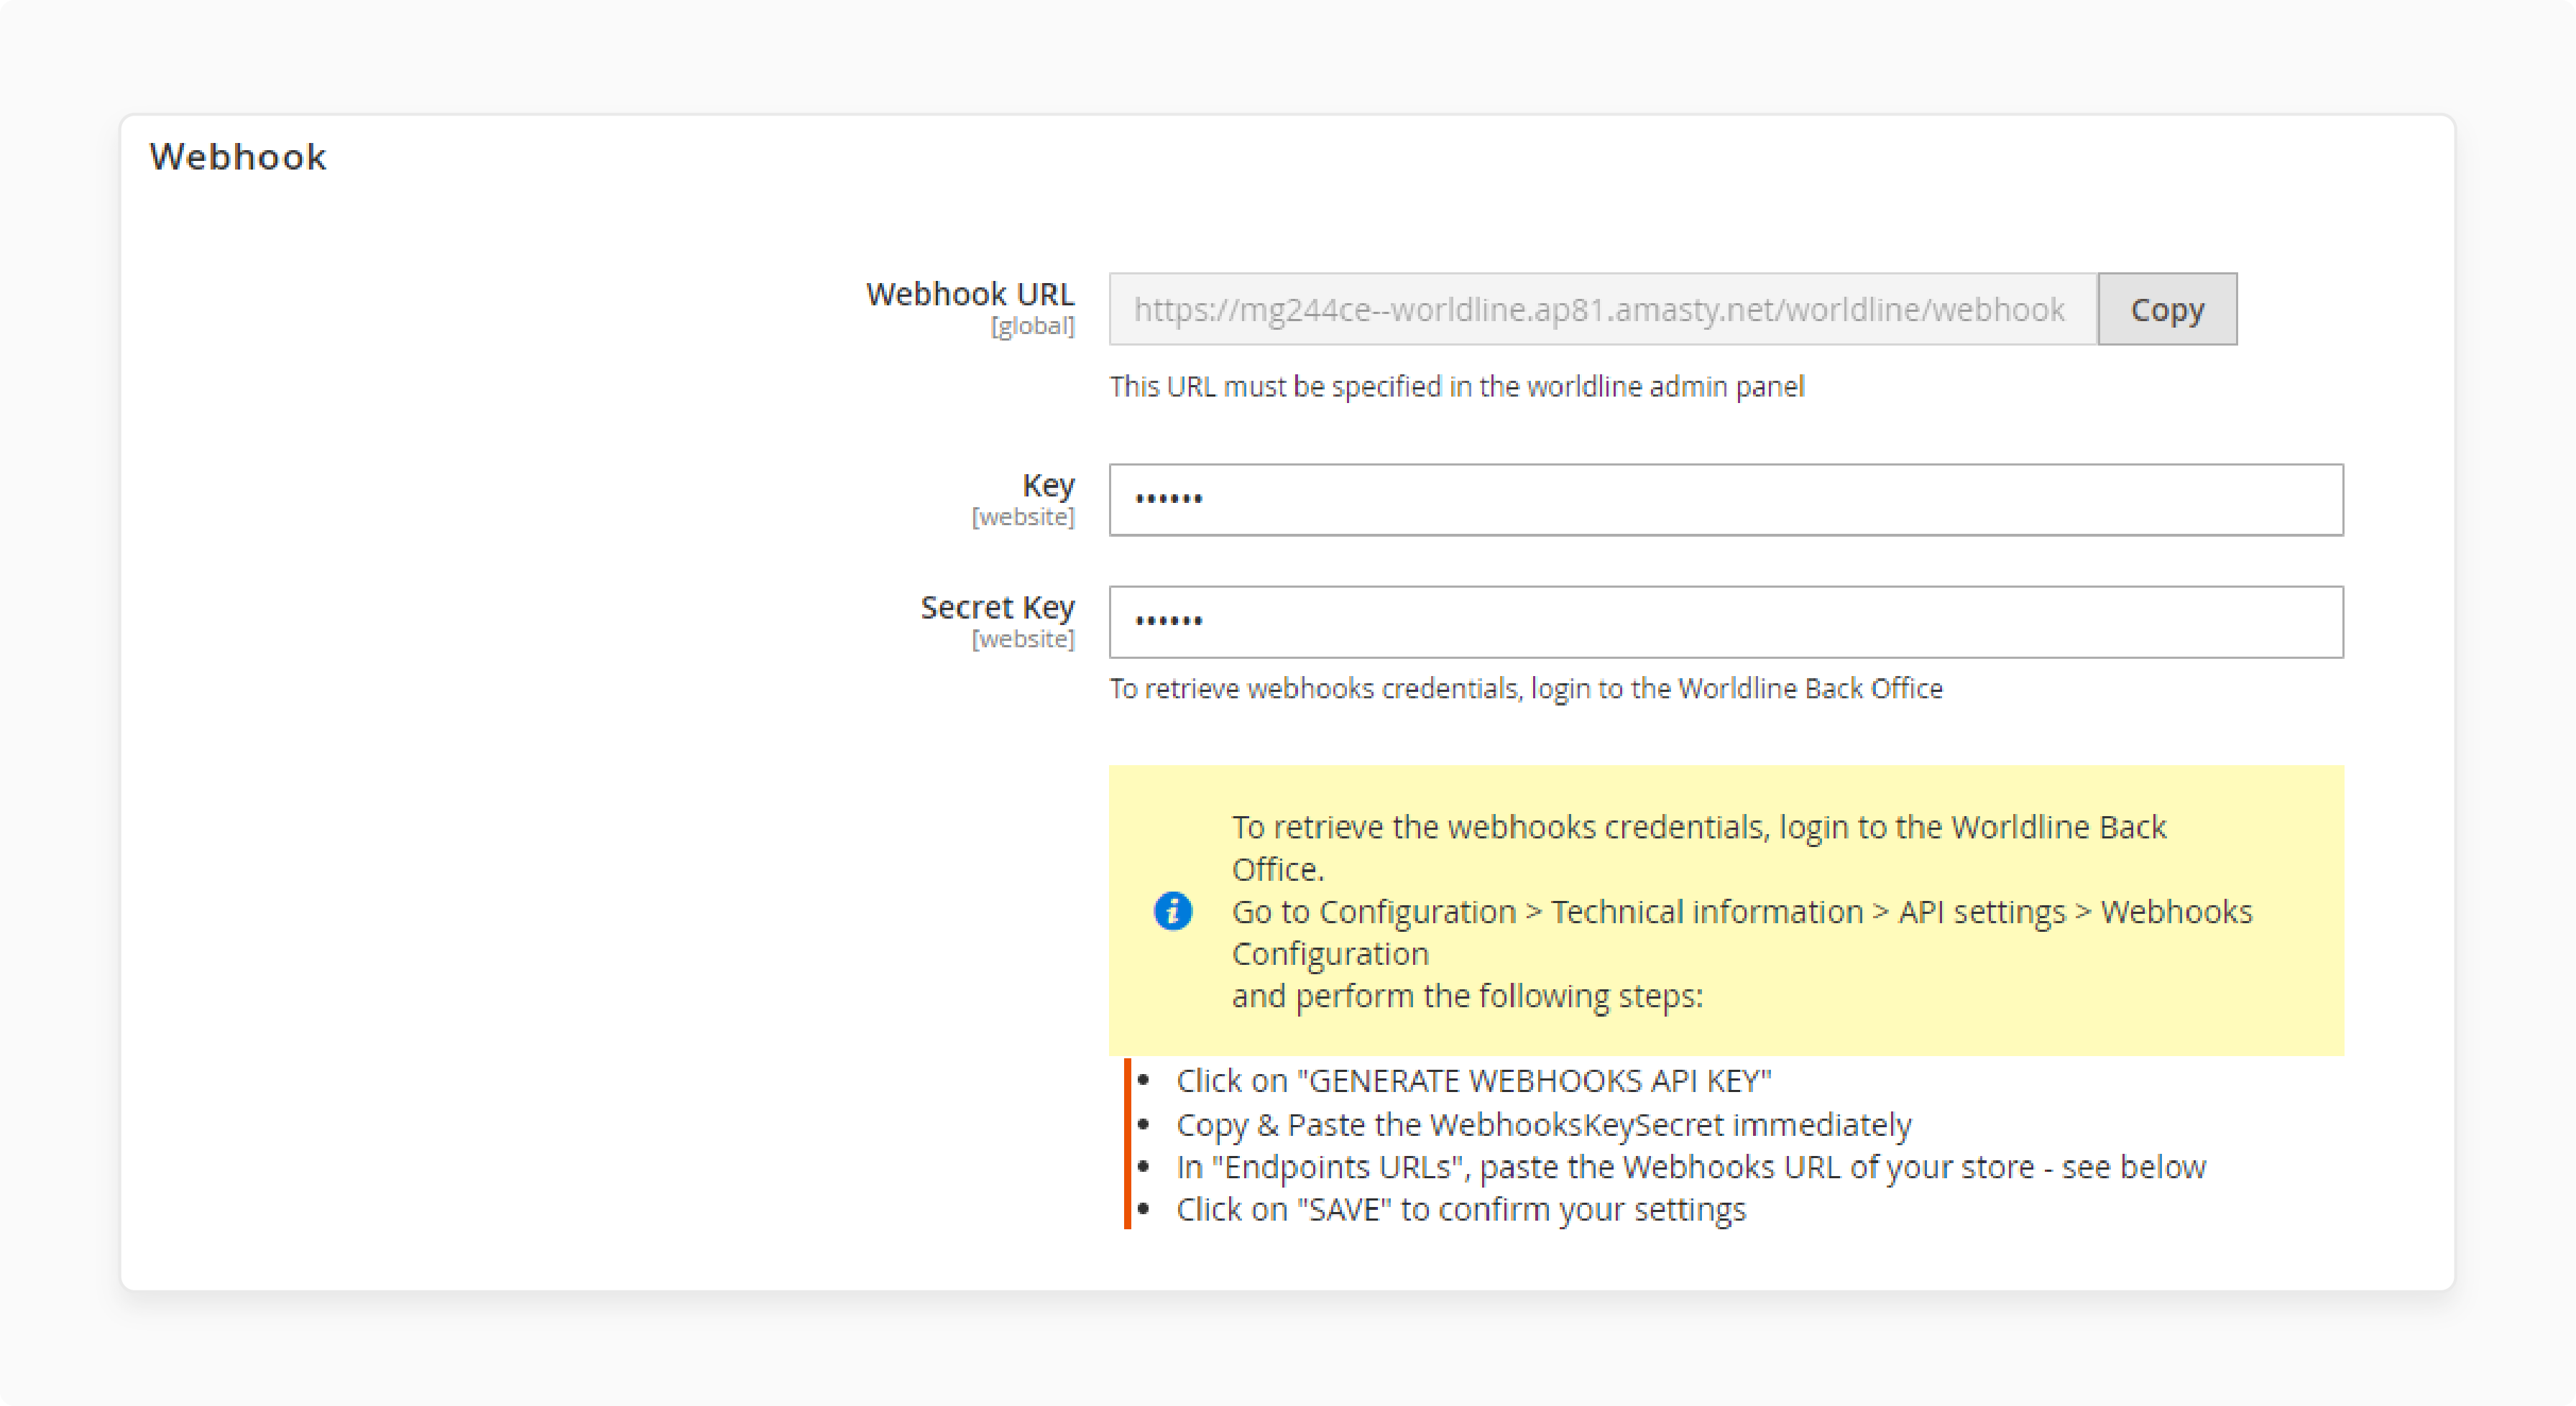The image size is (2576, 1406).
Task: Click 'To retrieve webhooks credentials' note under Secret Key
Action: (x=1526, y=688)
